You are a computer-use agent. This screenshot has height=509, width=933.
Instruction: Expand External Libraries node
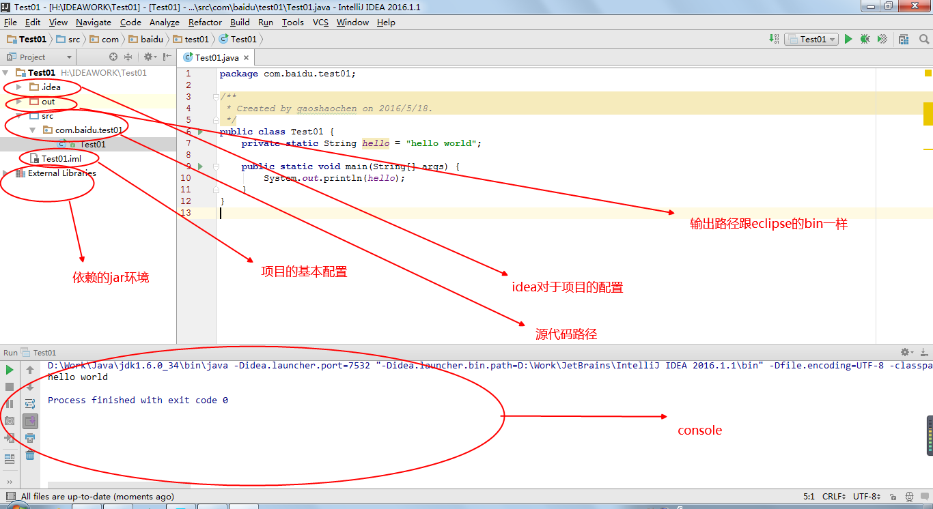click(x=5, y=173)
